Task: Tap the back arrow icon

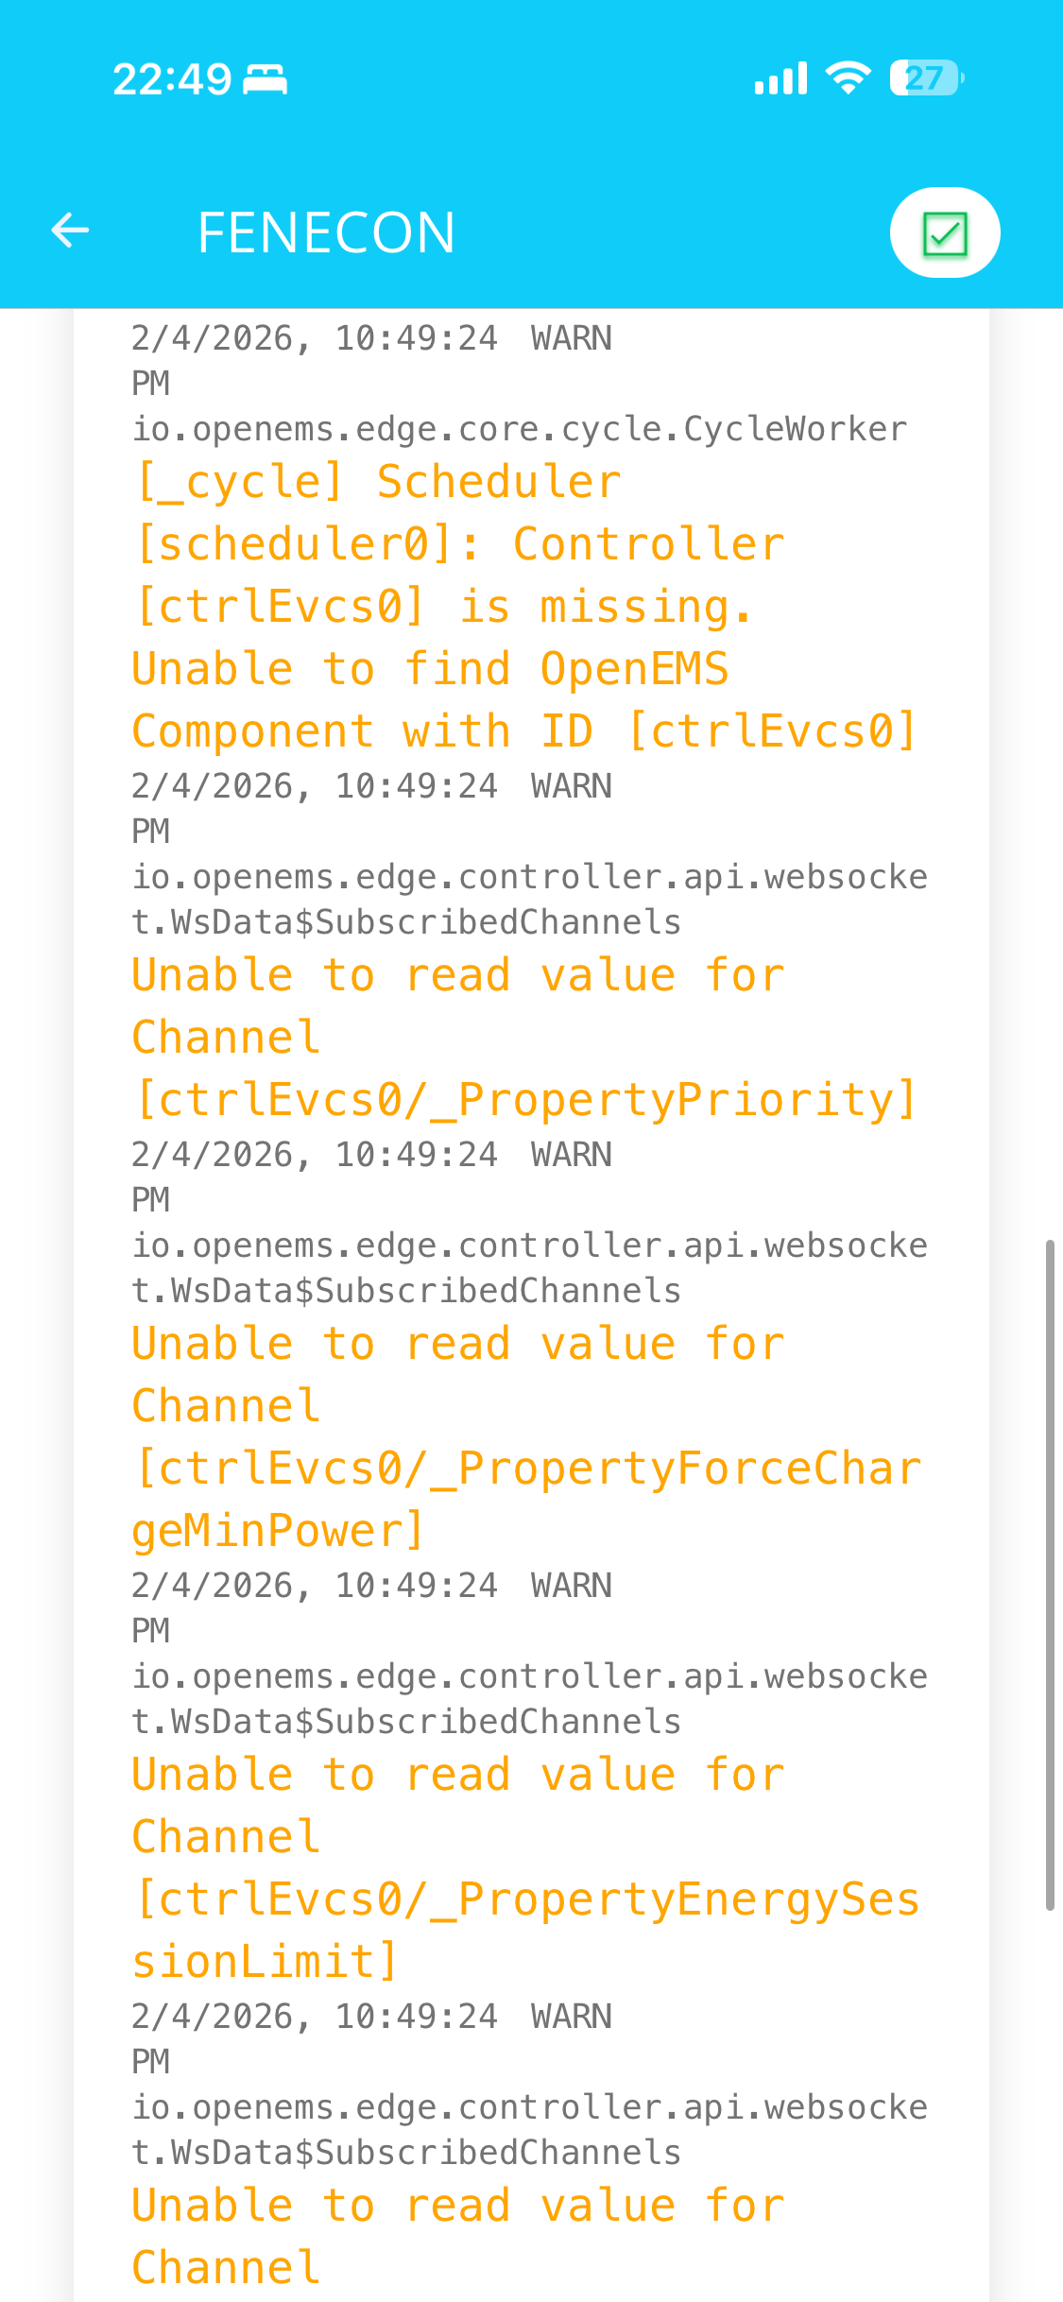Action: click(70, 231)
